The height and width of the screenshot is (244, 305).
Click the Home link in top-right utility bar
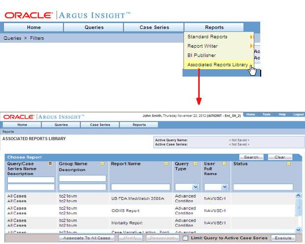point(250,114)
